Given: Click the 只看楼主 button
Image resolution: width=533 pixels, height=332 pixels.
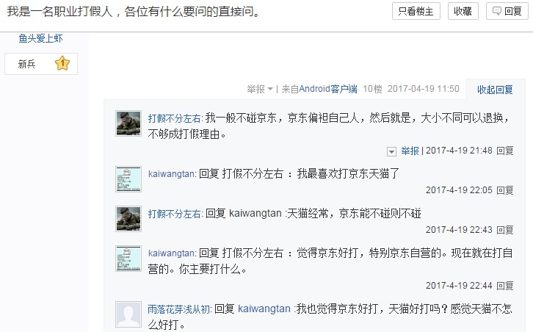Looking at the screenshot, I should click(416, 11).
